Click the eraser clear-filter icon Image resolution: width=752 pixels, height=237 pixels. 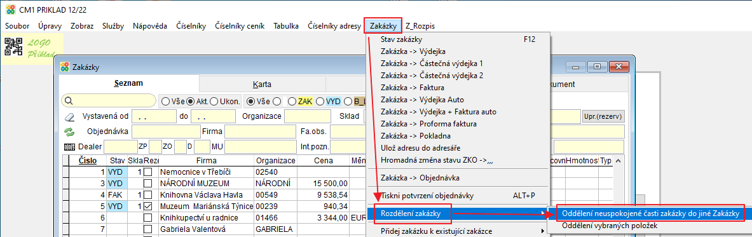coord(70,116)
